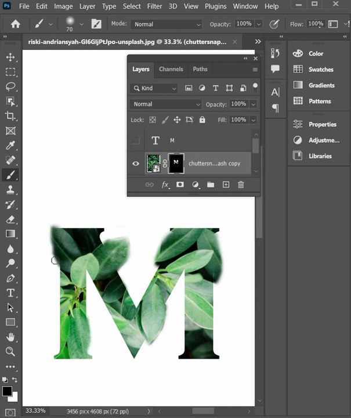Select the Eyedropper tool

[10, 146]
